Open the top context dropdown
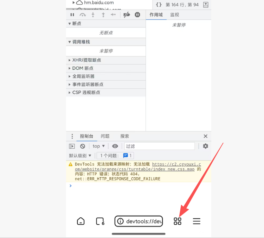 pos(98,146)
